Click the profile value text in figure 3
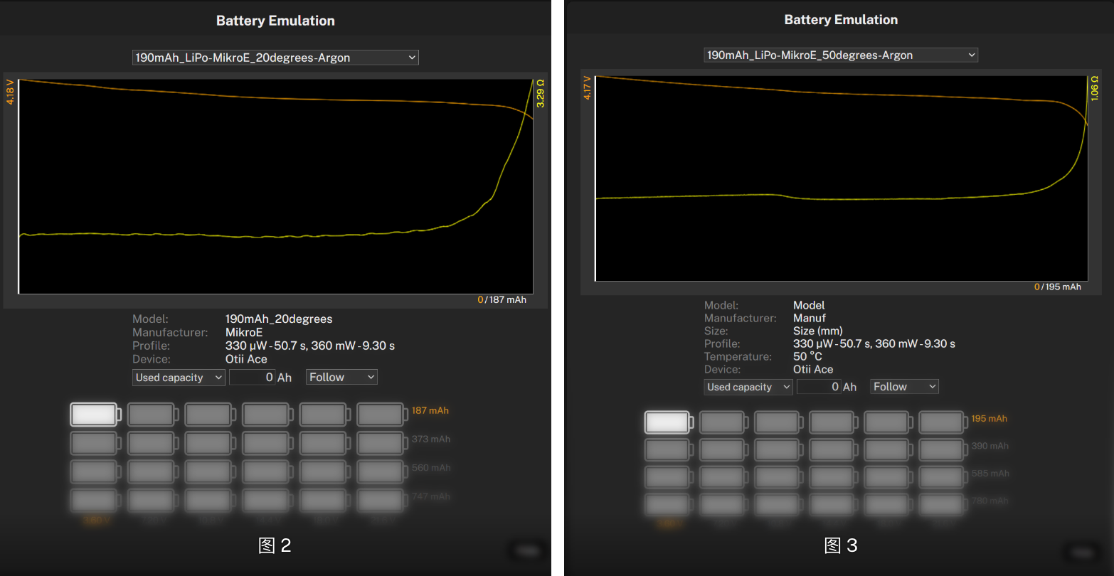 click(874, 343)
